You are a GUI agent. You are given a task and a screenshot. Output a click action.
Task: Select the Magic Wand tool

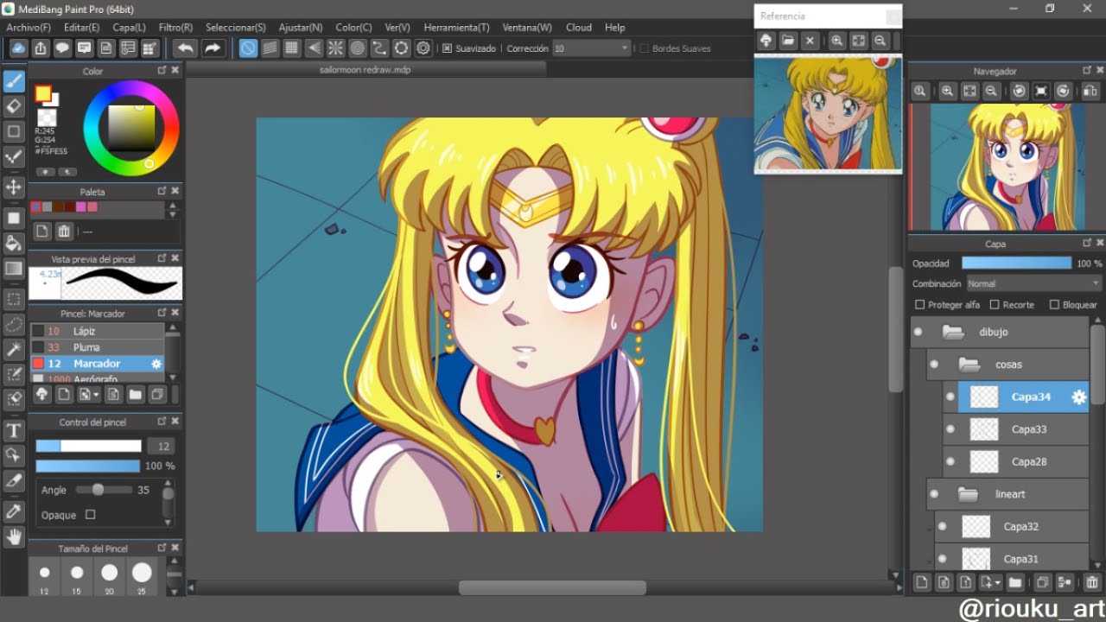pos(14,349)
